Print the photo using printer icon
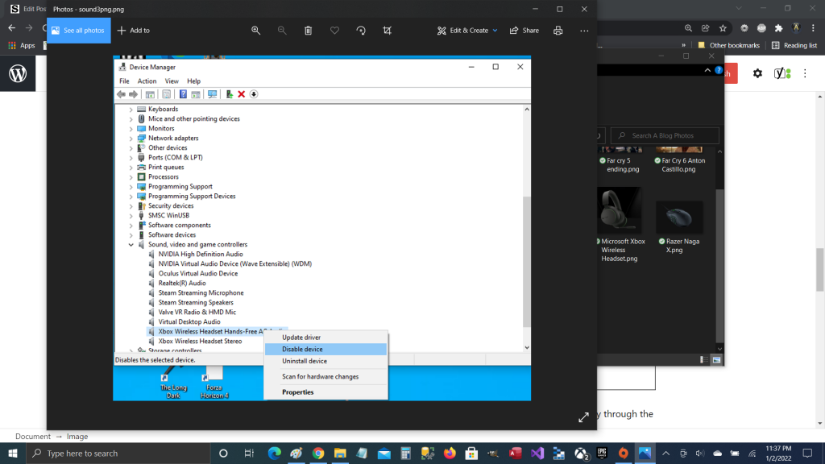Screen dimensions: 825x464 558,31
